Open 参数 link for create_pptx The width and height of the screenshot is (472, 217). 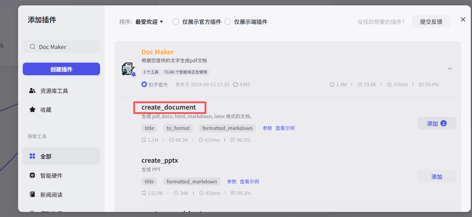coord(232,182)
